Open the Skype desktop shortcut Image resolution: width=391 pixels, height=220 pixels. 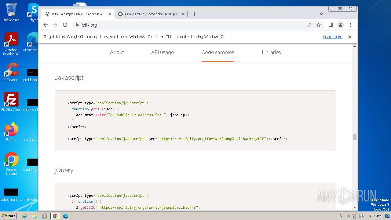33,12
